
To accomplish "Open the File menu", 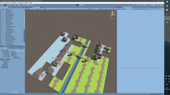I will click(x=1, y=3).
